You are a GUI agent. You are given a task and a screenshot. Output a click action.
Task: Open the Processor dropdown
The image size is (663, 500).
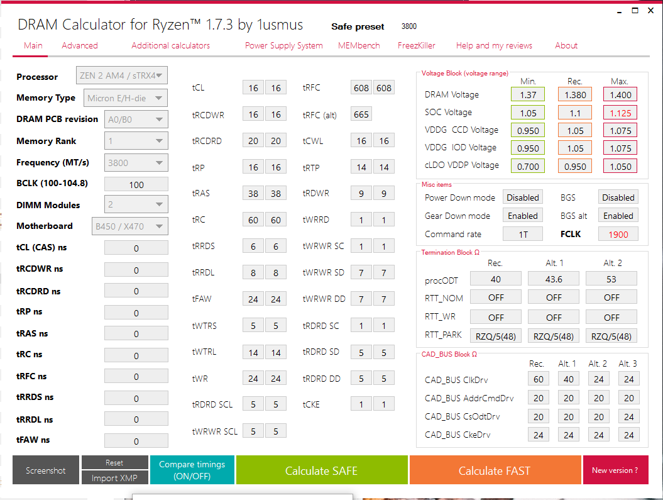[122, 75]
